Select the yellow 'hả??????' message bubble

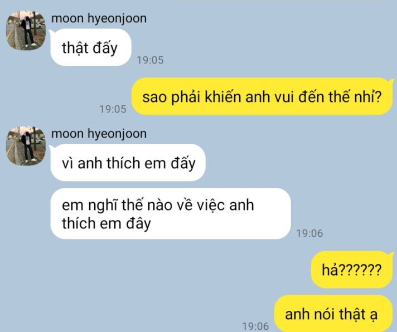point(352,270)
